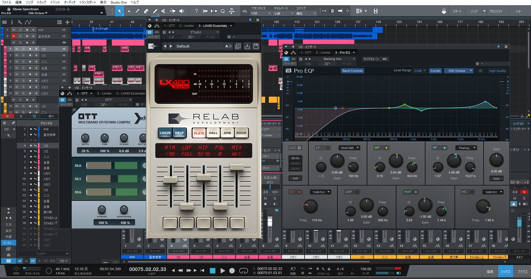This screenshot has width=531, height=279.
Task: Switch to the 1 - OTT tab in LX480 window
Action: tap(170, 26)
